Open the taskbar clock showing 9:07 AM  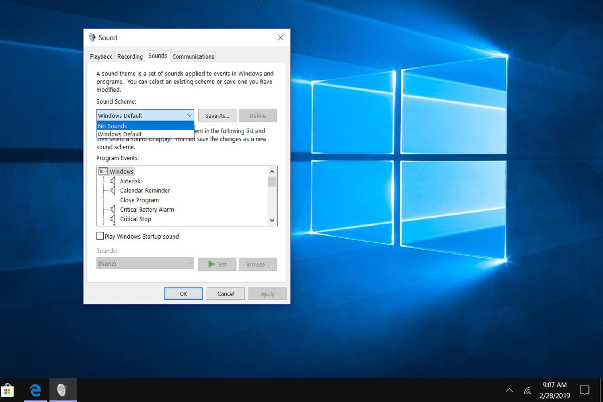point(554,390)
